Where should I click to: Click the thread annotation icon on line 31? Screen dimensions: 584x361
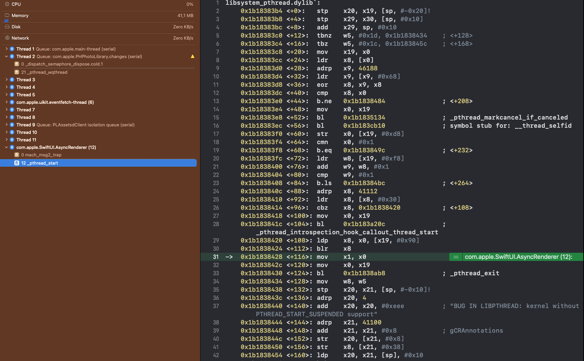pyautogui.click(x=456, y=257)
